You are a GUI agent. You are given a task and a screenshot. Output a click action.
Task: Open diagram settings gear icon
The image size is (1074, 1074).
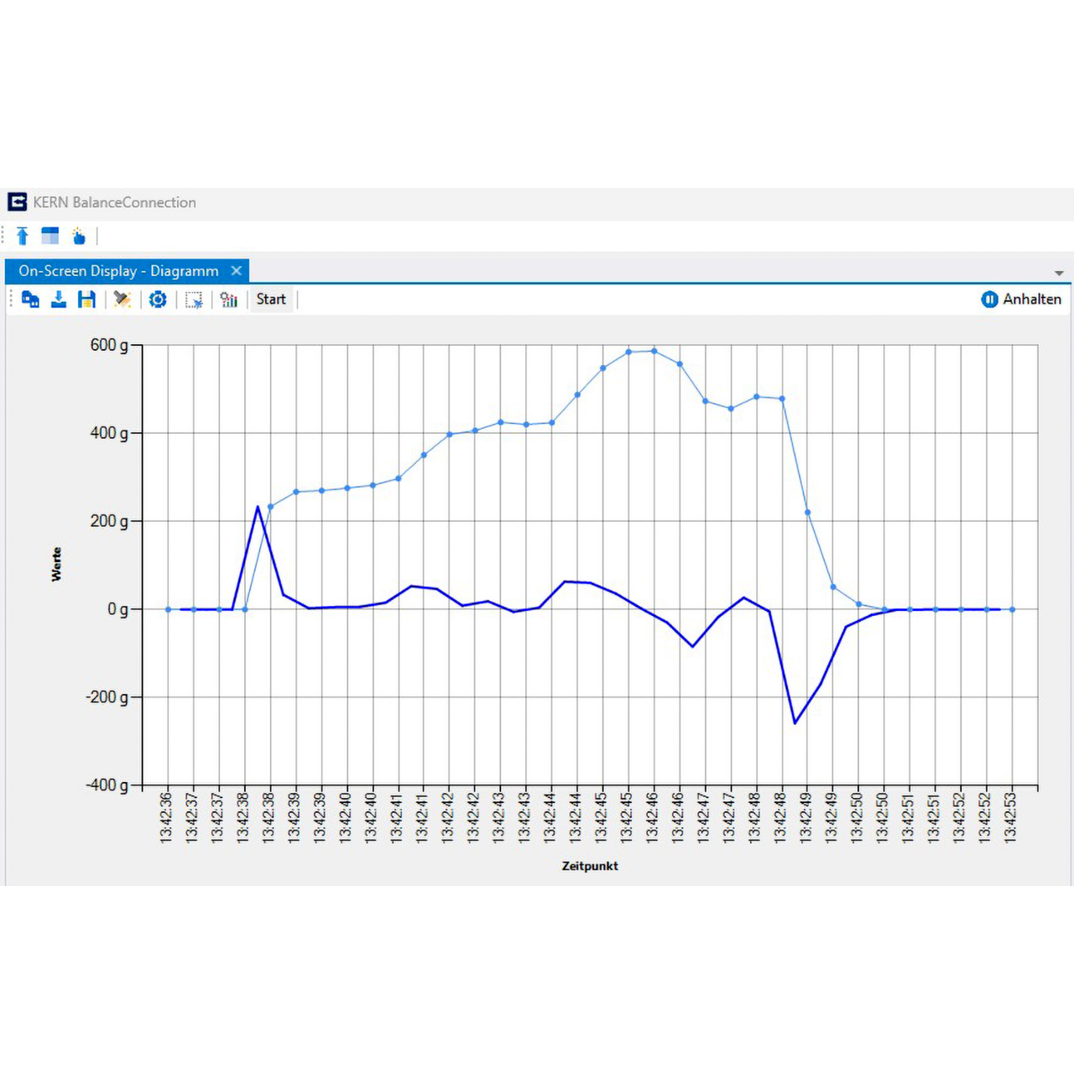(158, 300)
